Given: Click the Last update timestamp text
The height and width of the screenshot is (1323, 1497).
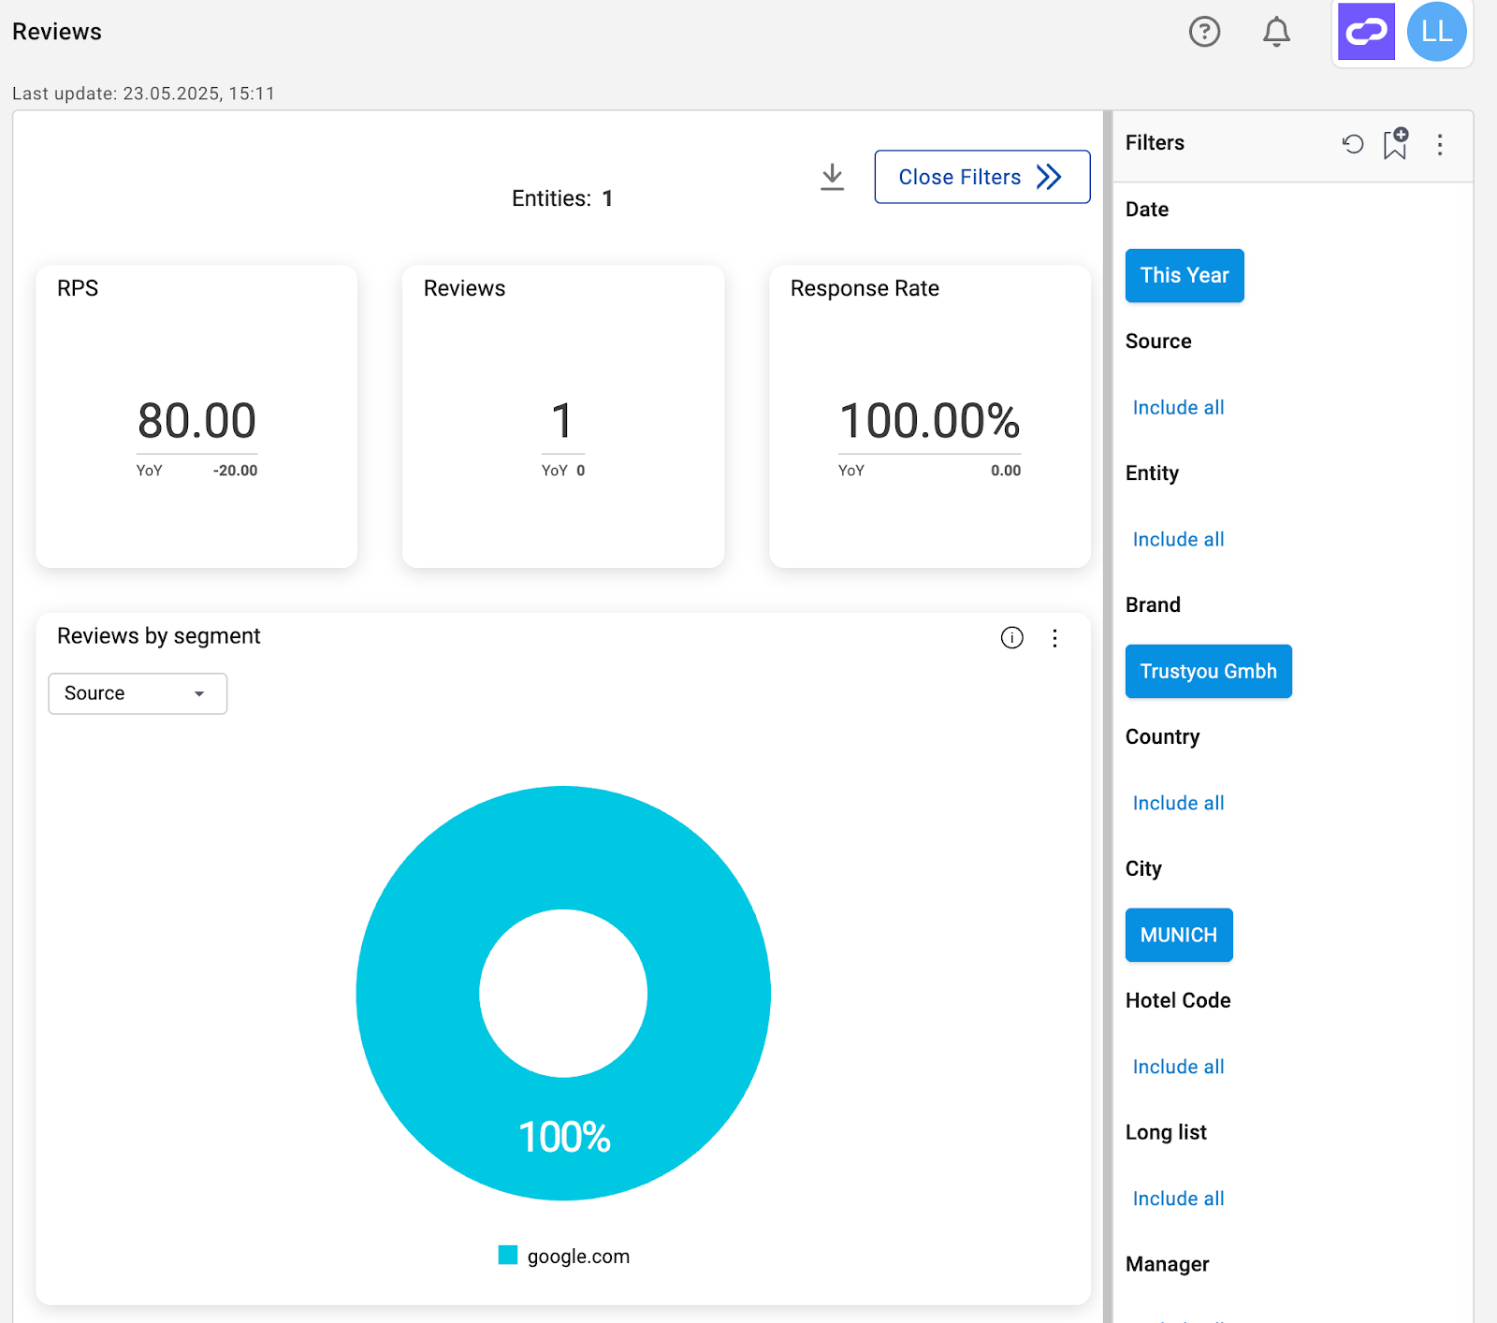Looking at the screenshot, I should coord(143,94).
